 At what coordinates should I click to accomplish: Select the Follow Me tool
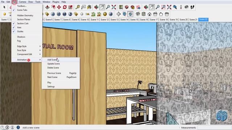pos(53,7)
